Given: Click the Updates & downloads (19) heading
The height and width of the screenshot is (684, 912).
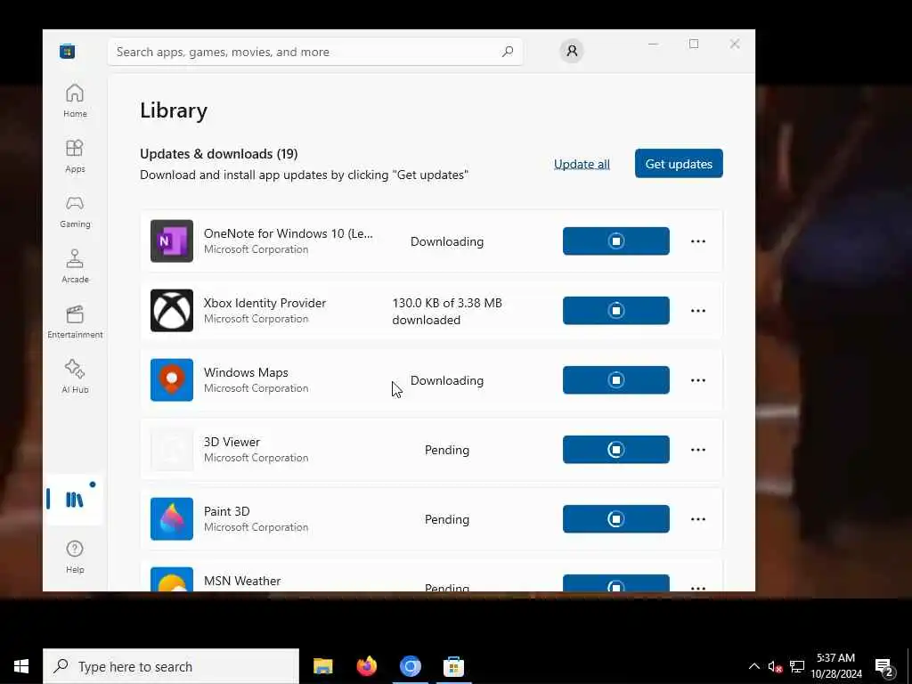Looking at the screenshot, I should pyautogui.click(x=219, y=153).
